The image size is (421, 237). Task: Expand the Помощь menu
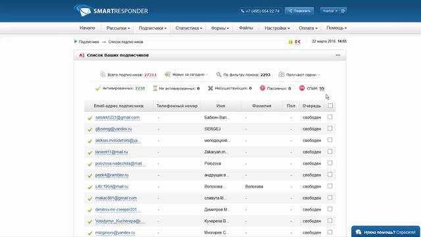click(x=336, y=28)
